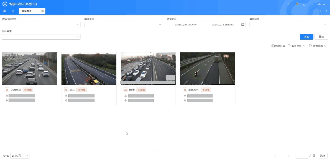Expand the 事件类型 dropdown

(124, 25)
